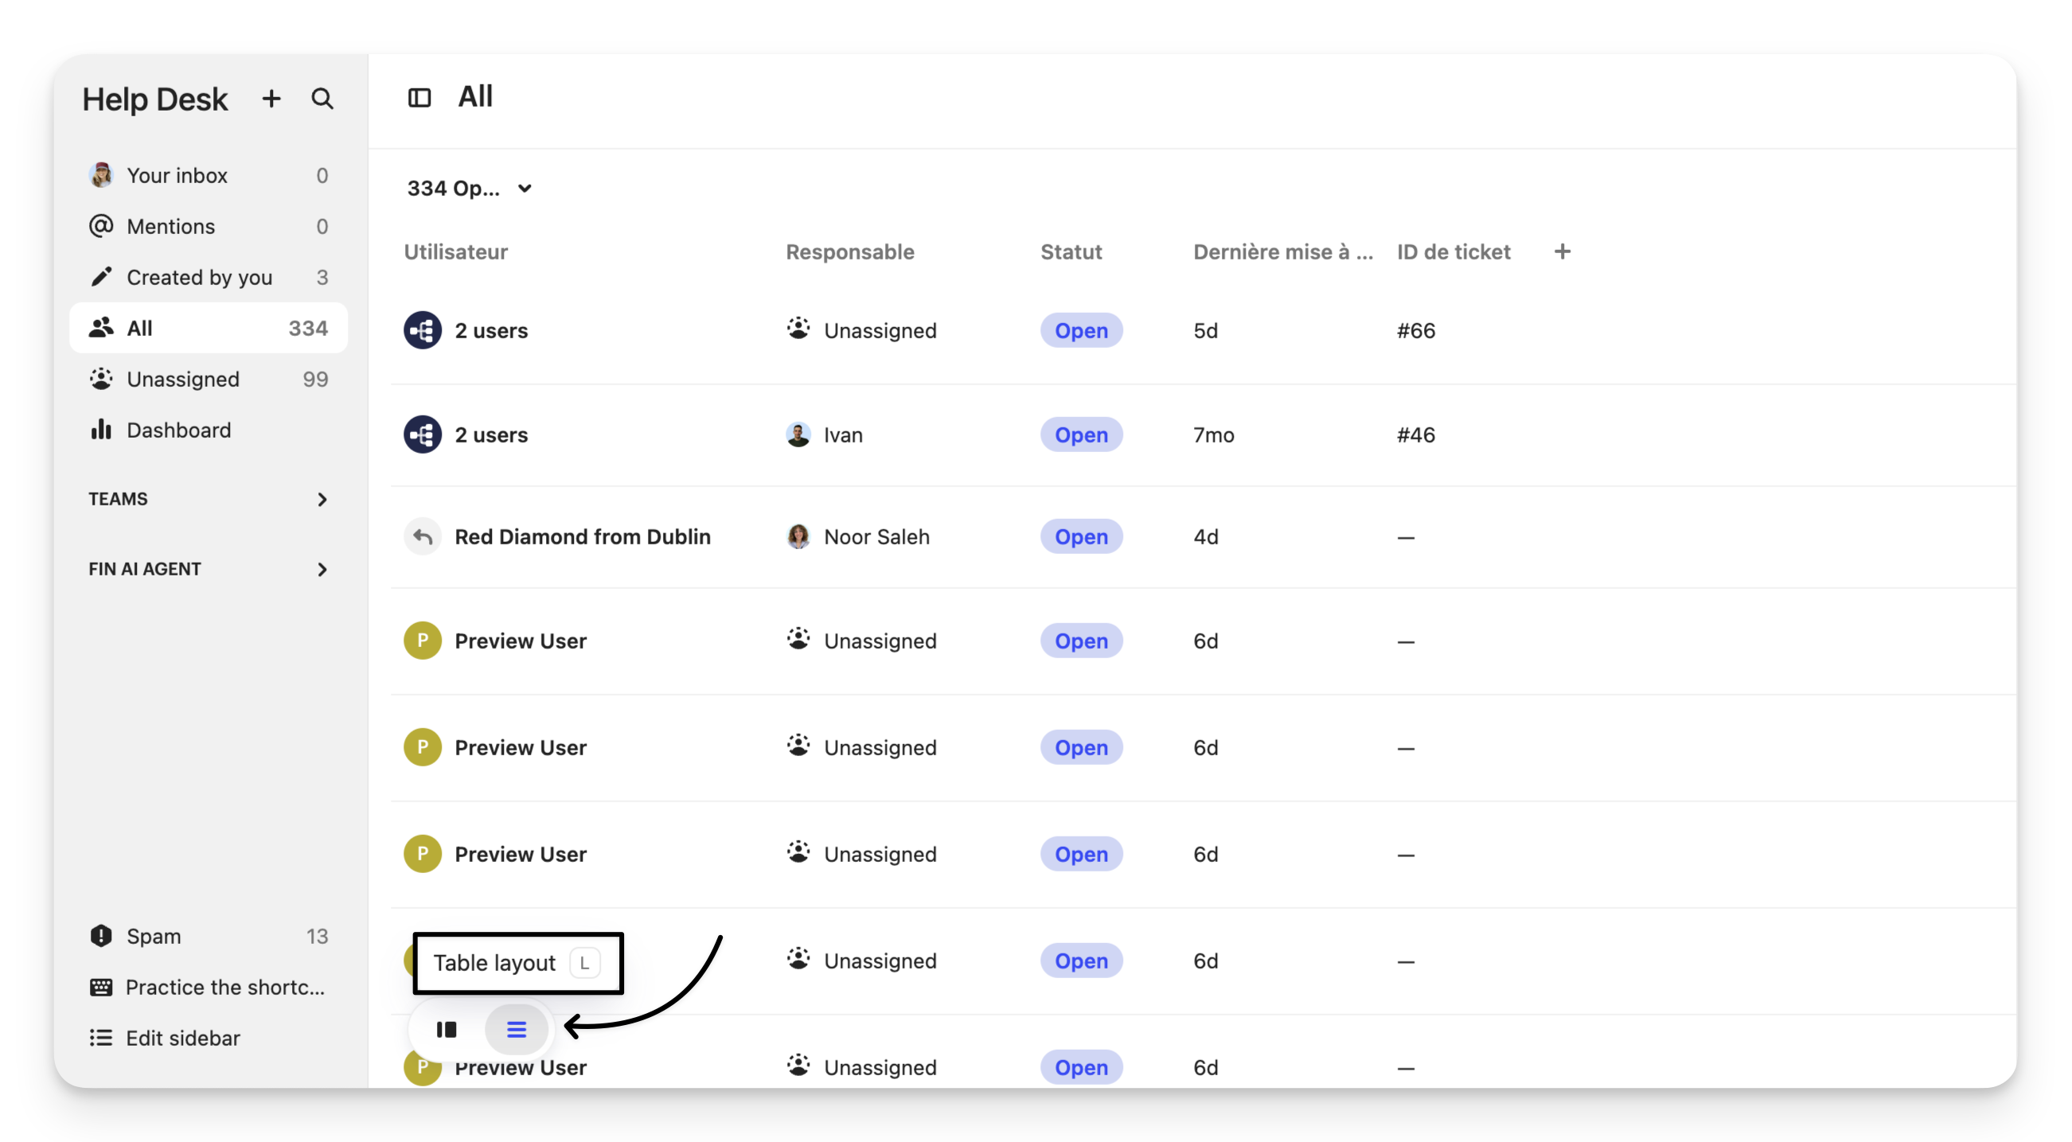This screenshot has width=2072, height=1142.
Task: Click the Dernière mise à jour column header
Action: point(1282,251)
